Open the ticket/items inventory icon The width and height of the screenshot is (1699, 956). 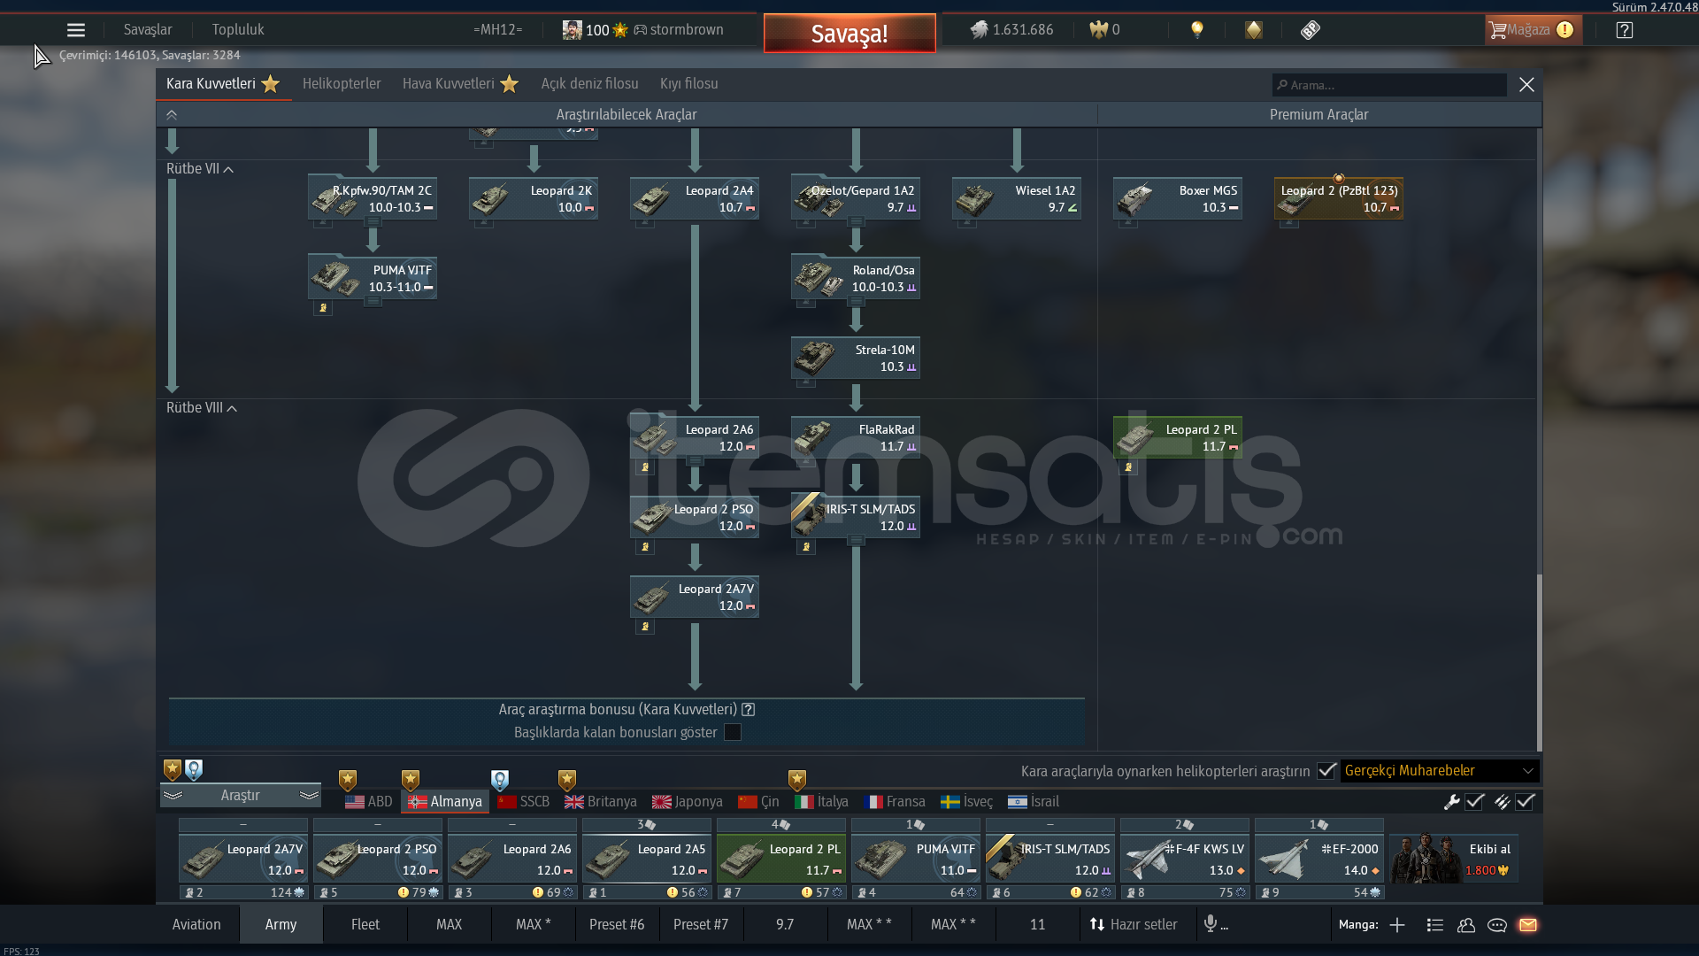coord(1311,30)
